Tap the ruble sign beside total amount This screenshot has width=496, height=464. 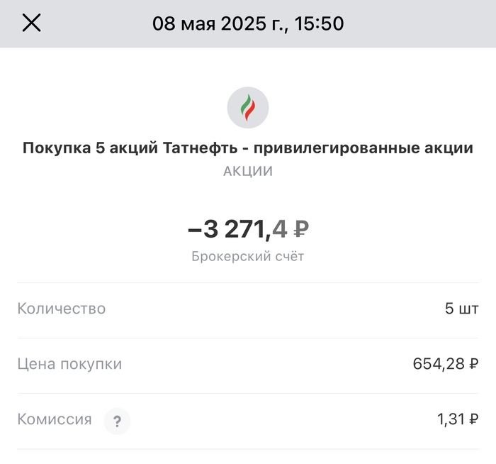(300, 229)
